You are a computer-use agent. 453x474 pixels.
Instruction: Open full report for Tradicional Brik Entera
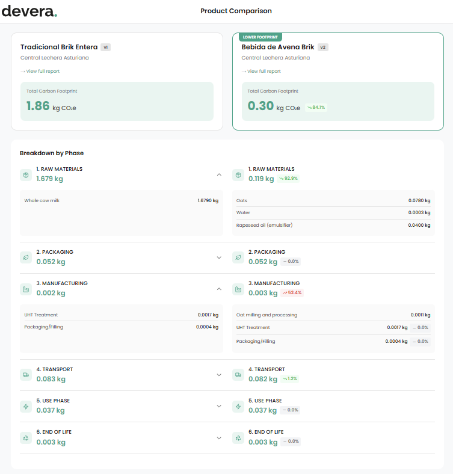(x=42, y=72)
